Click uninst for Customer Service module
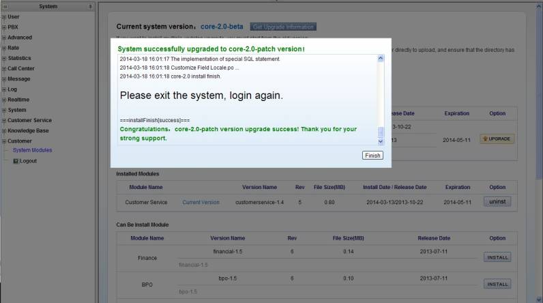 click(497, 202)
